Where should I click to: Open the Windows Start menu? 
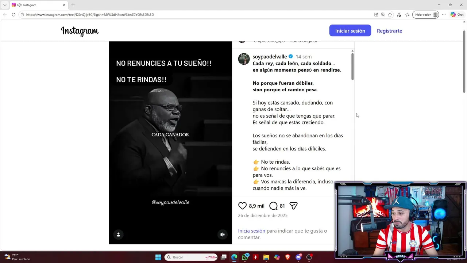point(158,257)
